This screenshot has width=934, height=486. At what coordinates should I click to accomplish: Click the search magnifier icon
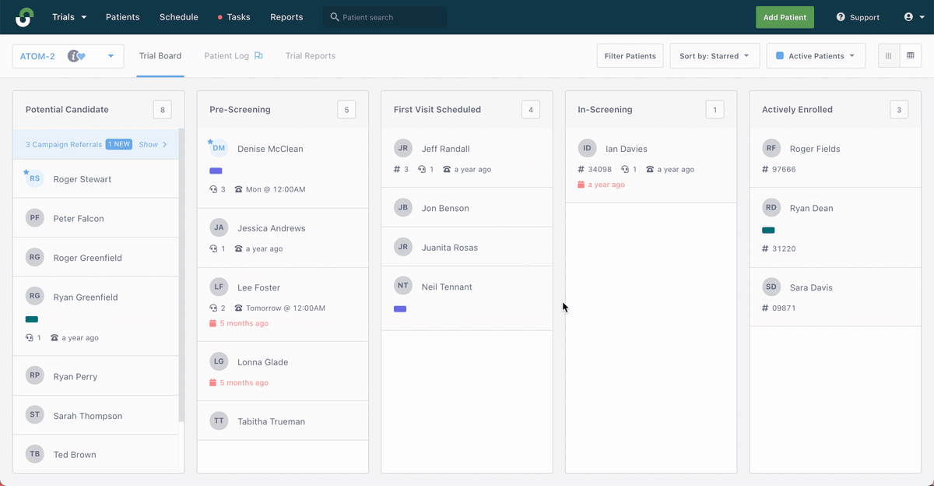pos(335,17)
